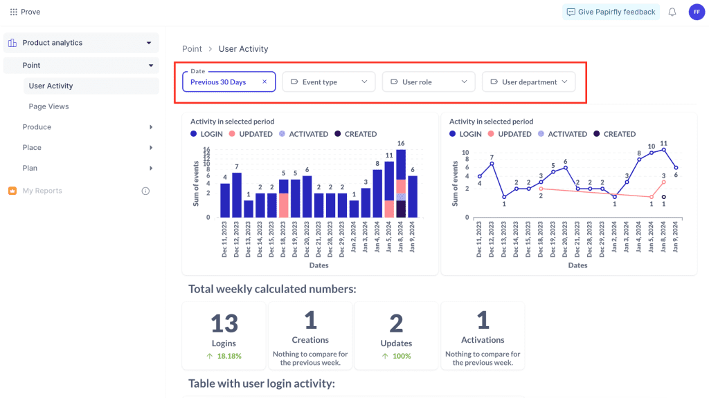This screenshot has height=398, width=709.
Task: Click the Product analytics chart icon
Action: click(12, 43)
